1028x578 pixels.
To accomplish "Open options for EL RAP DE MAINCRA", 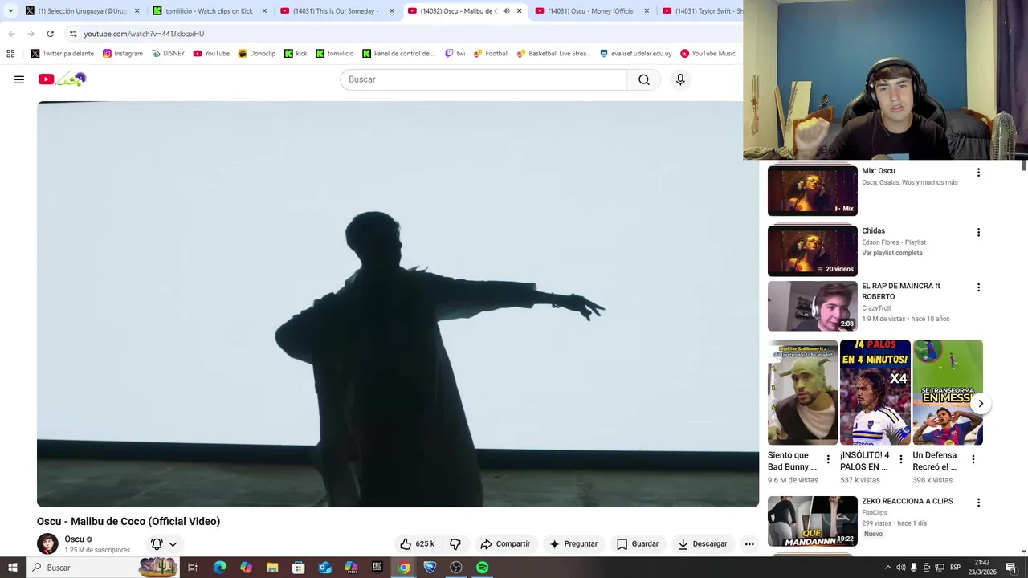I will click(978, 287).
